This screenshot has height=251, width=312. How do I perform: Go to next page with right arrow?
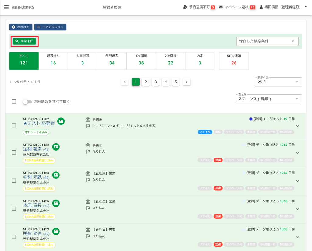pos(187,82)
